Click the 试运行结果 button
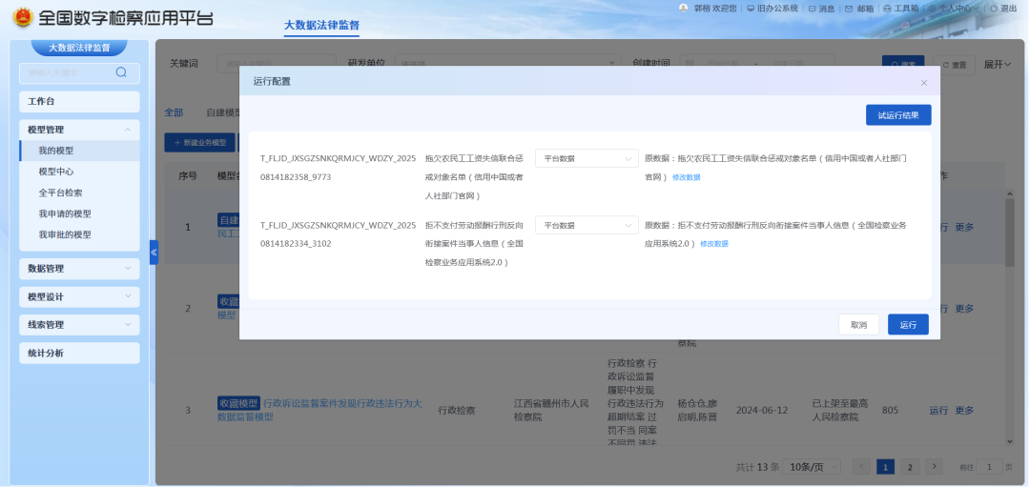 pos(897,115)
